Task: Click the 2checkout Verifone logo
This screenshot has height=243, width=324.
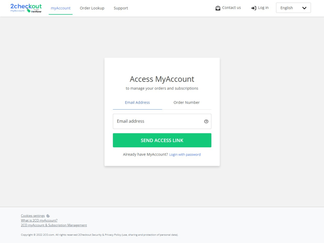Action: [x=26, y=8]
